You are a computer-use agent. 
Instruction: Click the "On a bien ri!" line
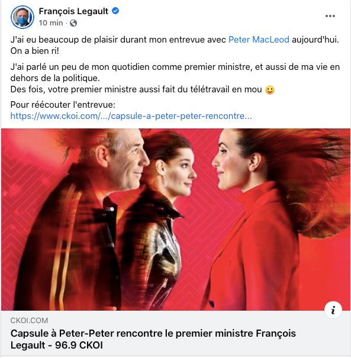pos(35,51)
